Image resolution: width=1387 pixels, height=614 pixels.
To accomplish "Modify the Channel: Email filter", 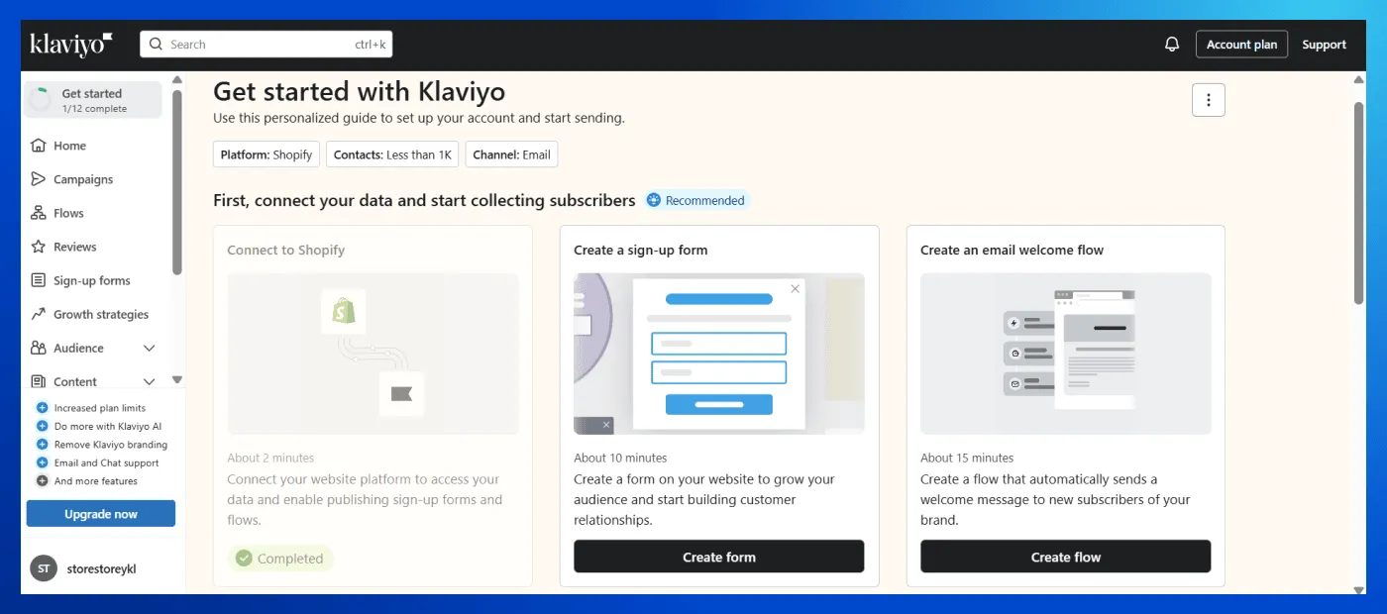I will pos(511,154).
